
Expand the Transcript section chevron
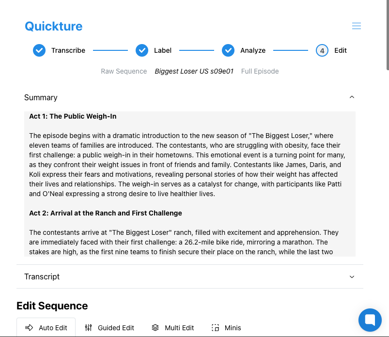point(352,277)
